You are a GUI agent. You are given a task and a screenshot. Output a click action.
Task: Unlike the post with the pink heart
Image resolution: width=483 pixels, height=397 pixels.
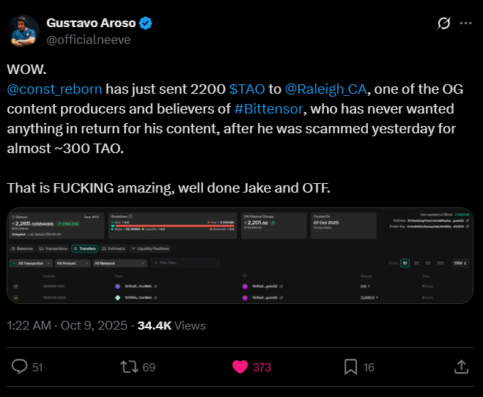[x=240, y=367]
